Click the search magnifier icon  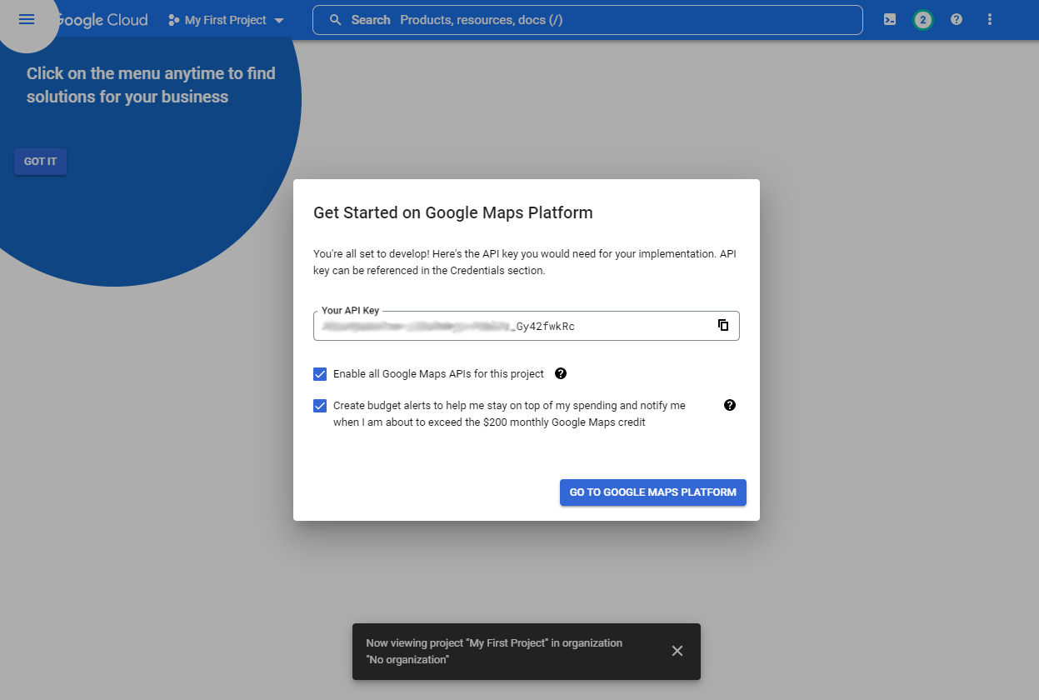click(336, 20)
